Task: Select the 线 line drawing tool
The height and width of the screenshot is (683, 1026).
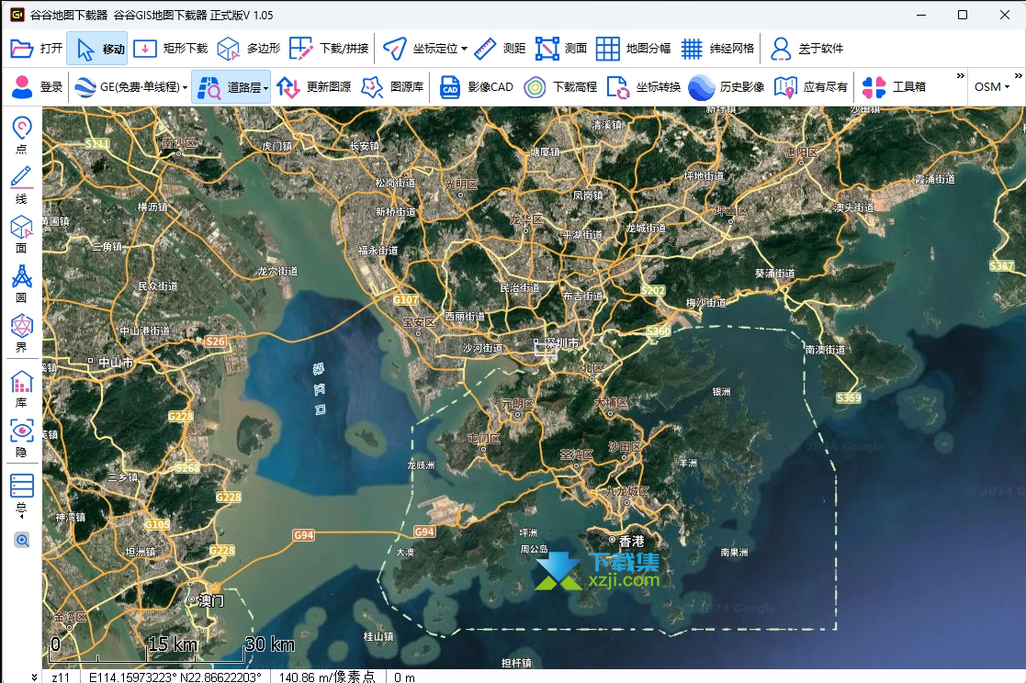Action: 22,185
